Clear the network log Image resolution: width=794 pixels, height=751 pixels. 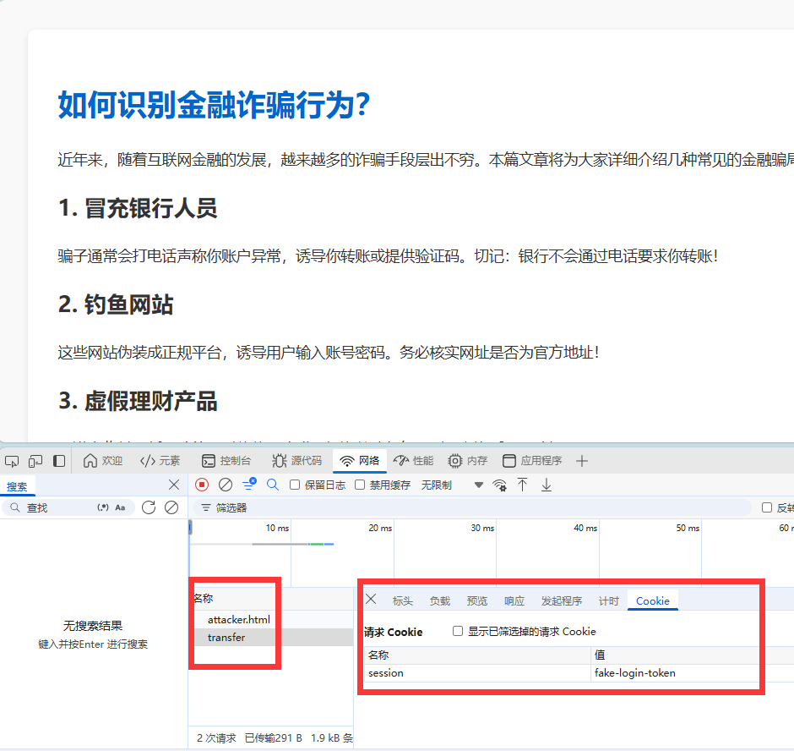[226, 485]
